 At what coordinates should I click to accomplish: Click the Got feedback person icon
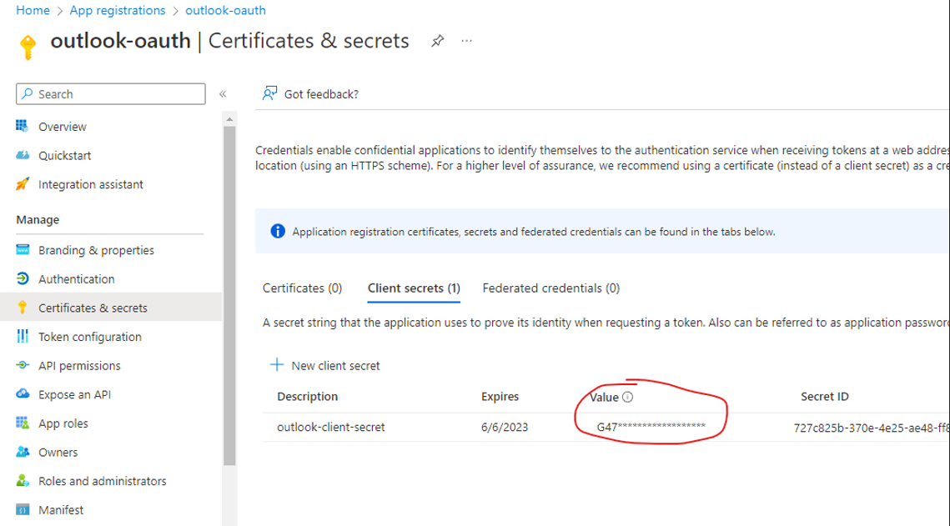pos(269,93)
